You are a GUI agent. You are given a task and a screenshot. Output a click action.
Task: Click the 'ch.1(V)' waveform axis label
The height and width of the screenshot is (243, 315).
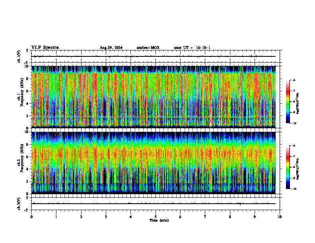(x=19, y=56)
